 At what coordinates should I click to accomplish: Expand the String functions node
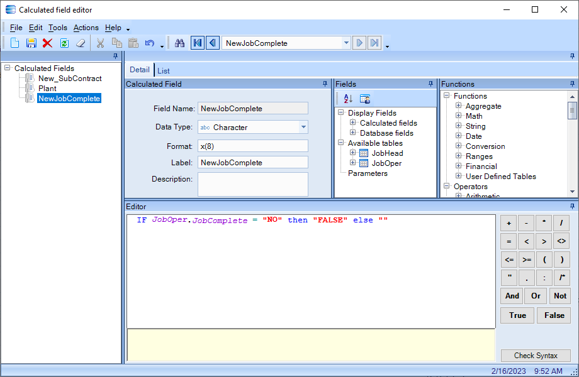click(458, 126)
